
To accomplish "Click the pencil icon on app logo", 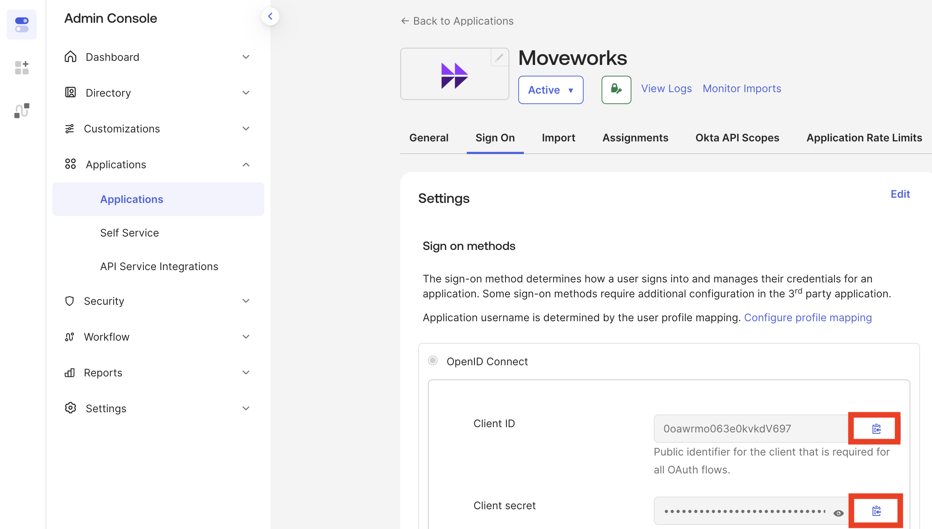I will point(499,58).
